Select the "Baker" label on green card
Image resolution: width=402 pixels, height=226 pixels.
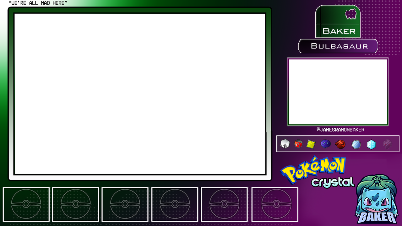339,31
